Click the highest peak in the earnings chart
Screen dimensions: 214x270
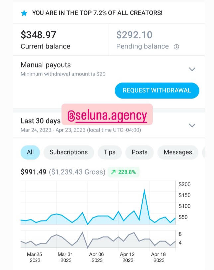click(x=144, y=190)
